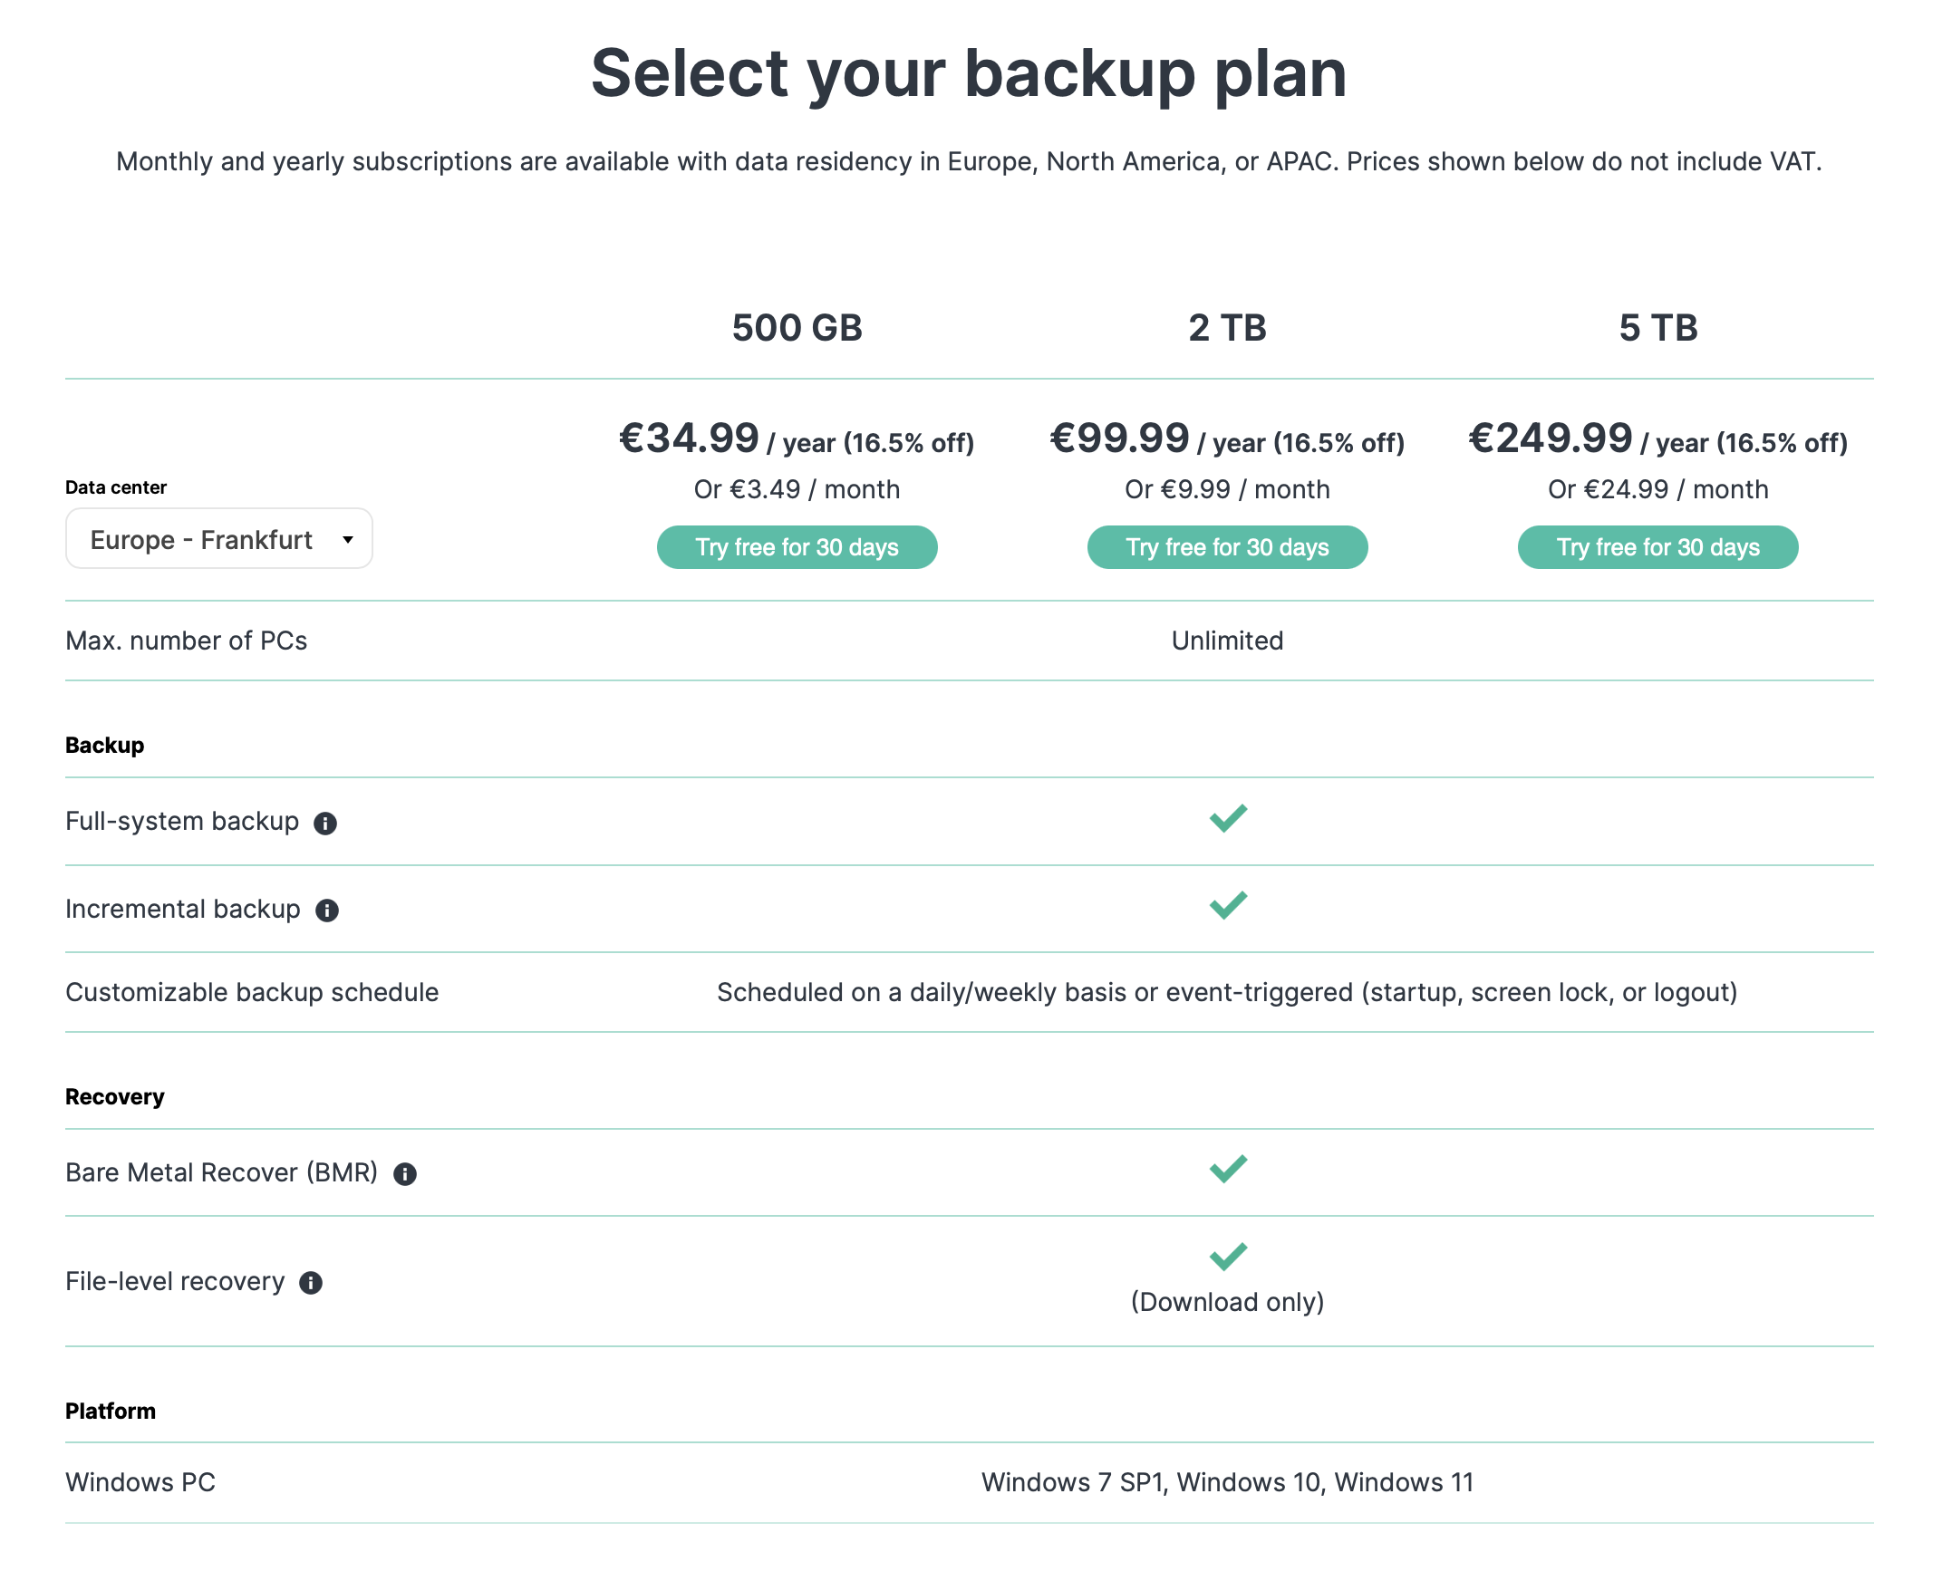Click the Incremental backup checkmark icon
Viewport: 1952px width, 1571px height.
click(1228, 905)
